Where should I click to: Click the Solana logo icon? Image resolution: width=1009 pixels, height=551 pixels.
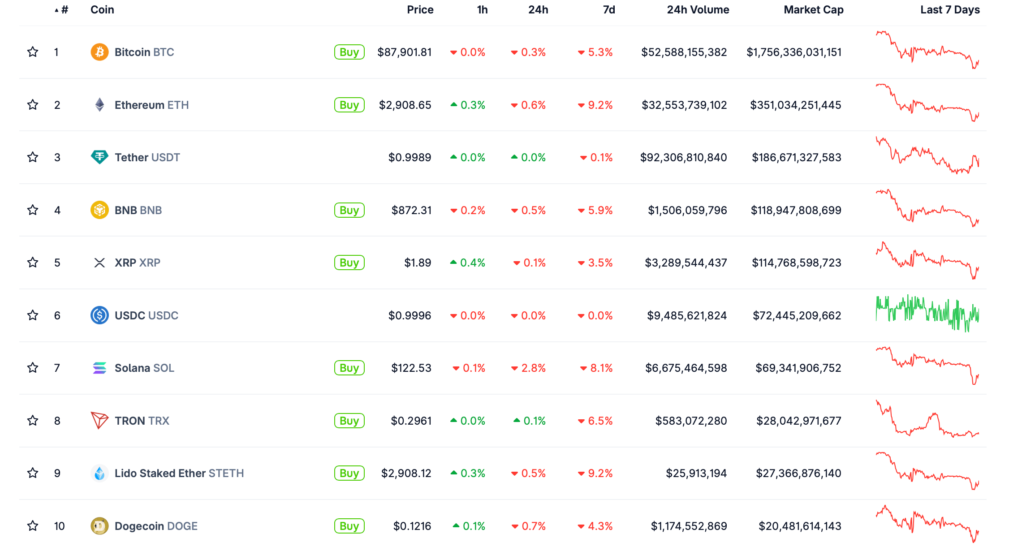[99, 368]
